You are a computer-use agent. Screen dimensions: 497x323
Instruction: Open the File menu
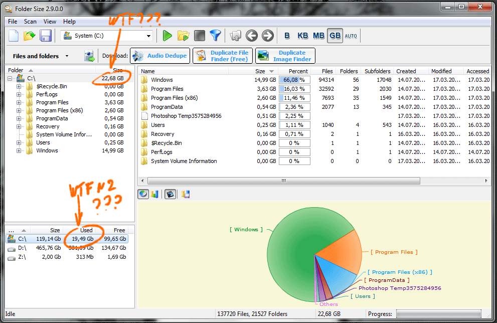(x=13, y=22)
